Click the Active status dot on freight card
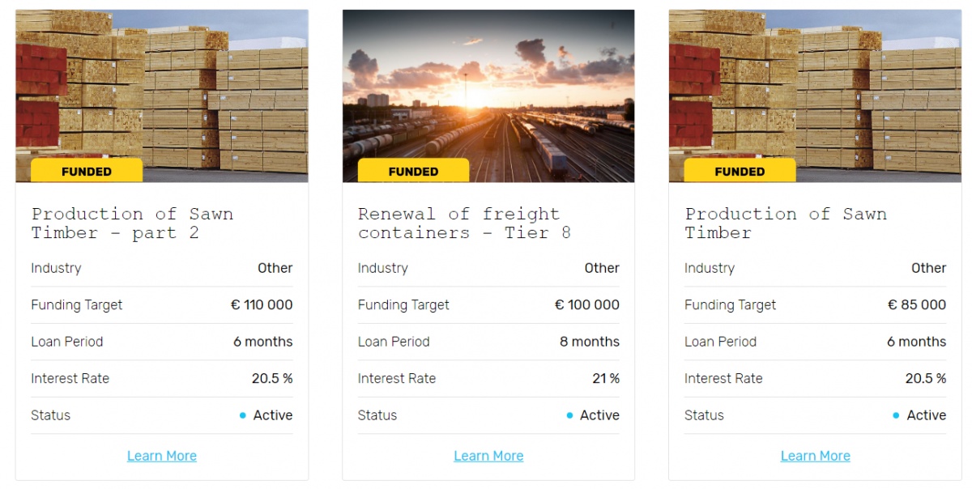This screenshot has height=489, width=972. click(569, 415)
